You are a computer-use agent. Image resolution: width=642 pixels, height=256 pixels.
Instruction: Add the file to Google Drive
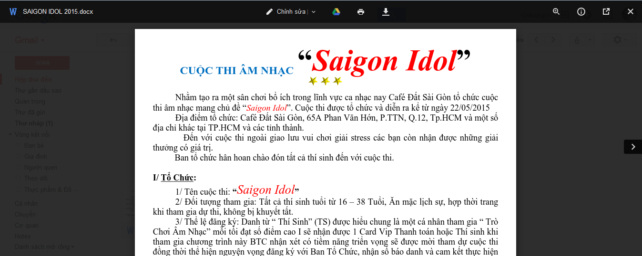pyautogui.click(x=336, y=12)
